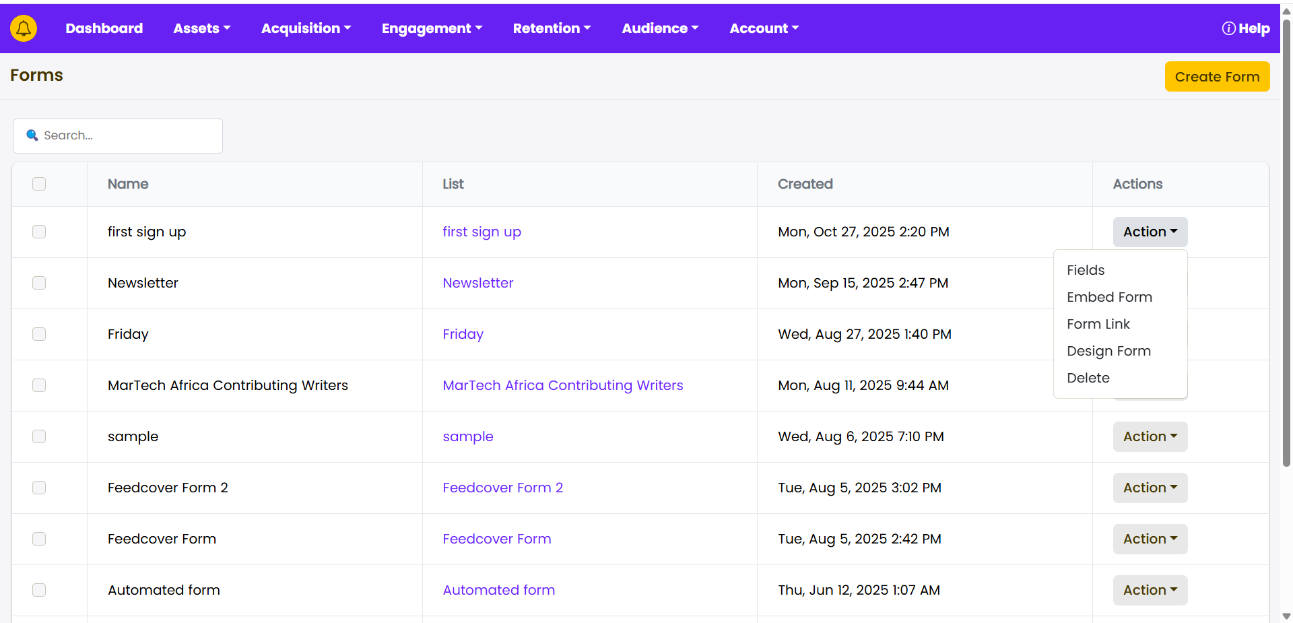Select Design Form in the open menu
1293x623 pixels.
(x=1108, y=351)
